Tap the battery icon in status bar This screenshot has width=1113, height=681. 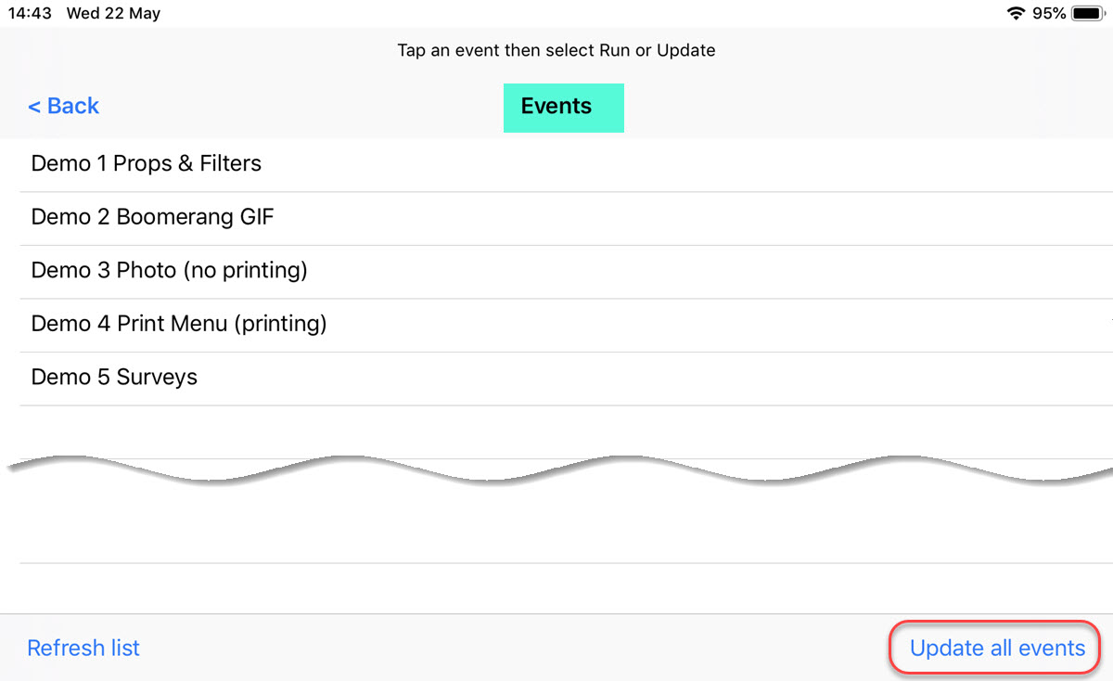point(1086,13)
